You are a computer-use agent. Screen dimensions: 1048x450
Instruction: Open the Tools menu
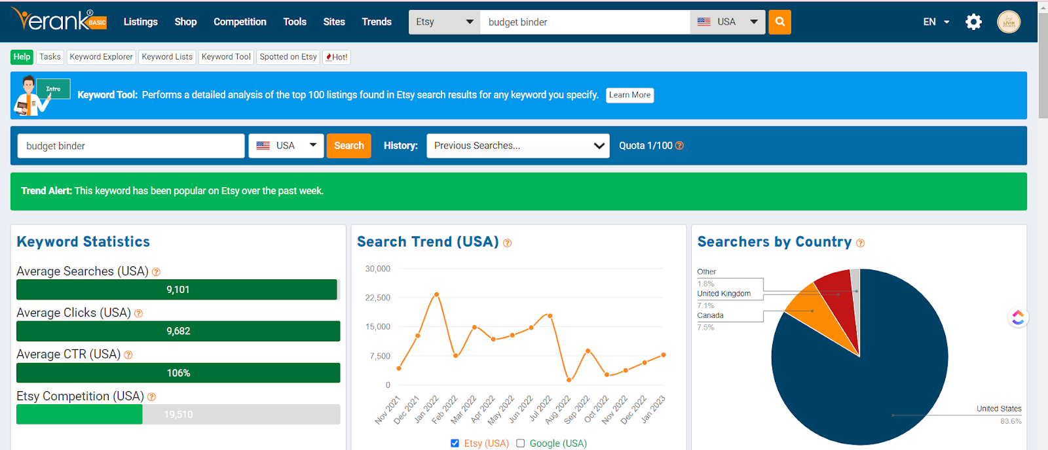295,22
